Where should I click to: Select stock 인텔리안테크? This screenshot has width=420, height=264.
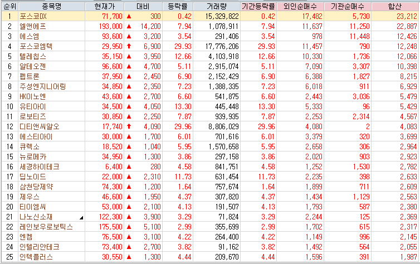[40, 247]
